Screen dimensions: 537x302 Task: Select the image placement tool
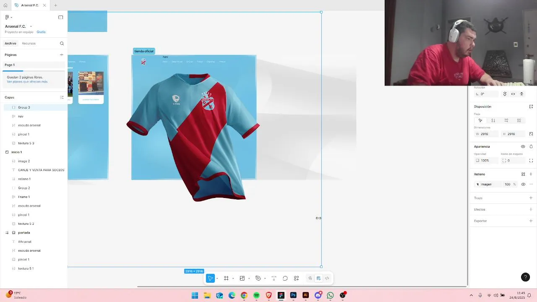coord(242,278)
